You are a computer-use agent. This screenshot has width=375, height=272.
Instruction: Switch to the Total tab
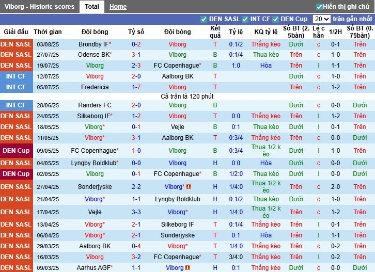92,7
